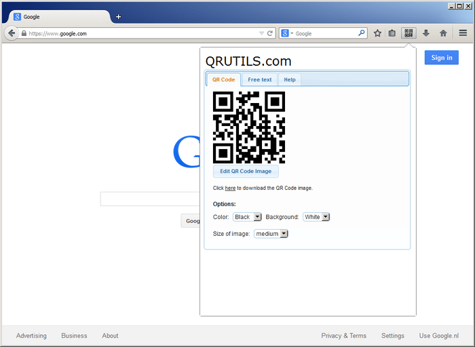Open the downloads arrow icon

(x=426, y=33)
